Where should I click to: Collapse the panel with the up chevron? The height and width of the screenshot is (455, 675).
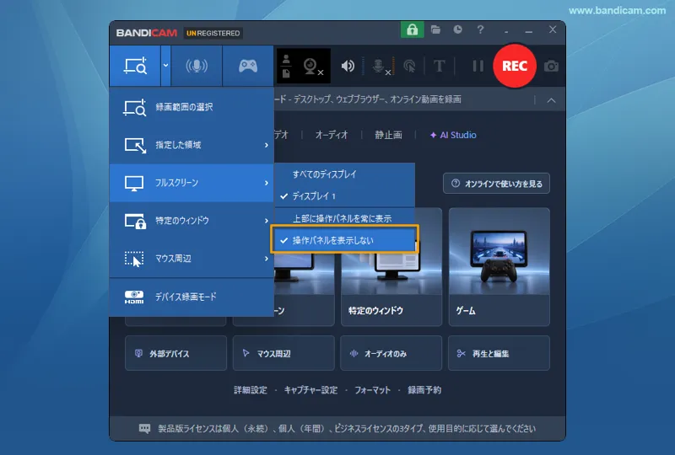pos(551,100)
